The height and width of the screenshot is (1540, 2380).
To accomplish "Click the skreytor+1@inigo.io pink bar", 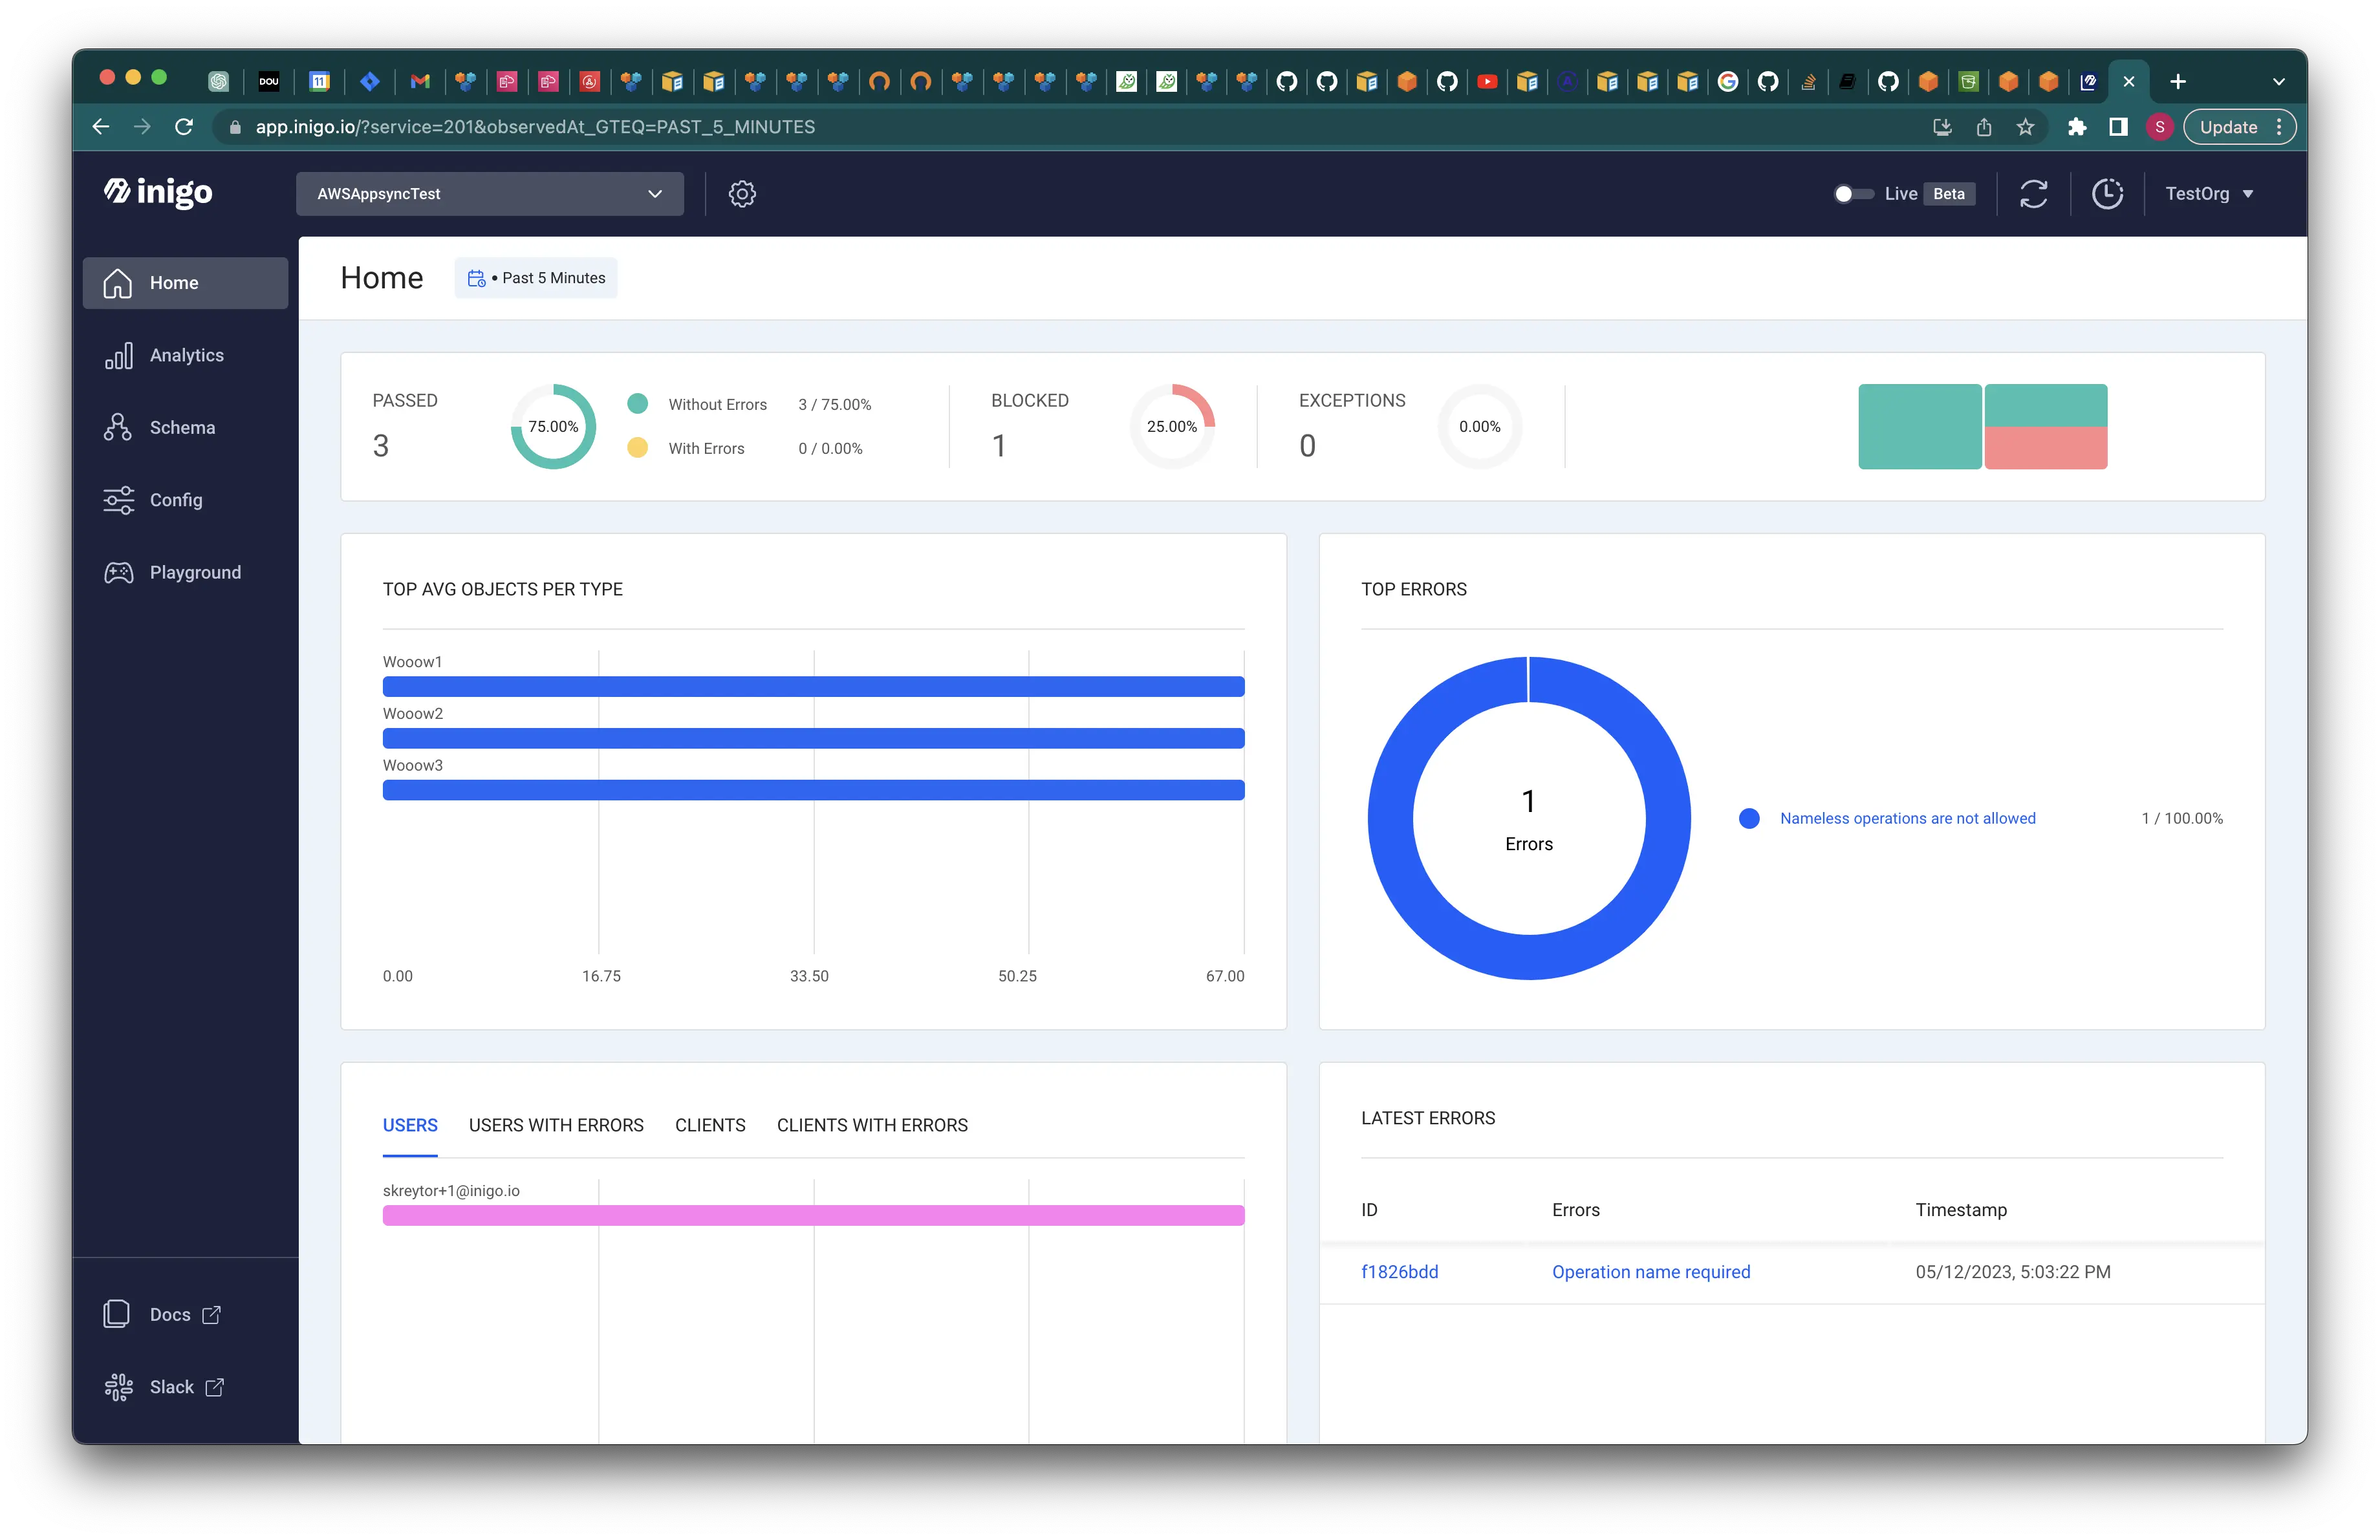I will click(813, 1215).
